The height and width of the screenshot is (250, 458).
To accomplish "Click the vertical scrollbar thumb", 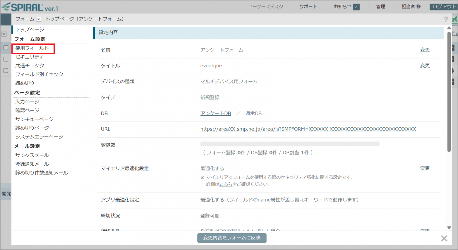I will coord(449,89).
